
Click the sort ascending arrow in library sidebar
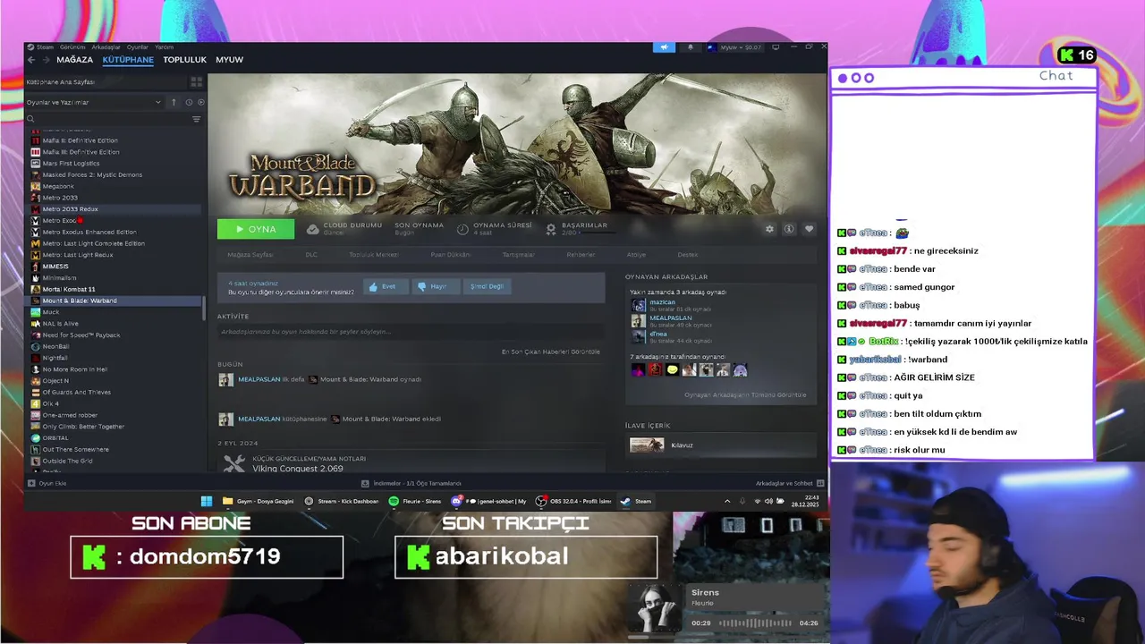pyautogui.click(x=174, y=102)
